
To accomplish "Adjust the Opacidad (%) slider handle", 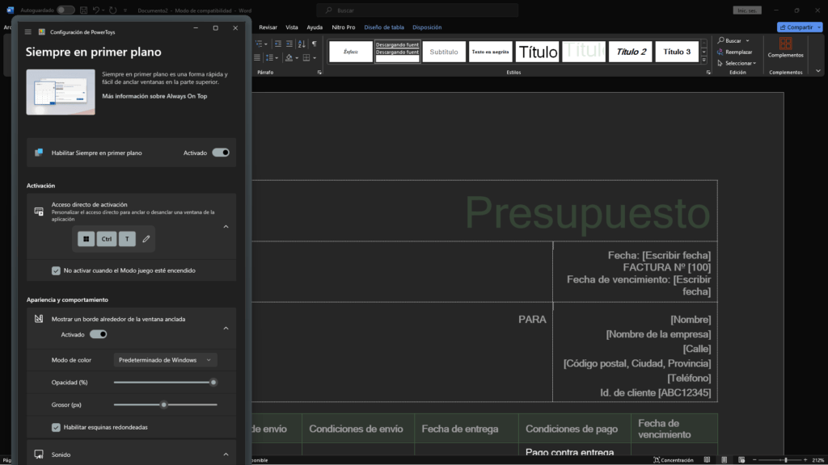I will tap(213, 382).
